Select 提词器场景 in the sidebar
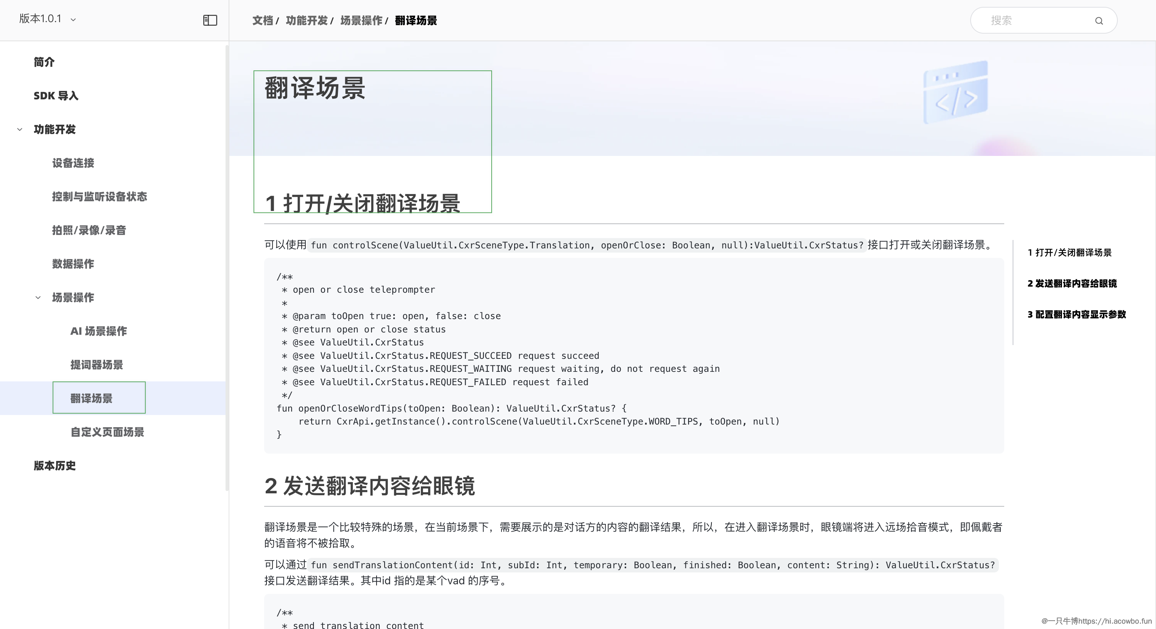Image resolution: width=1156 pixels, height=629 pixels. (x=96, y=365)
